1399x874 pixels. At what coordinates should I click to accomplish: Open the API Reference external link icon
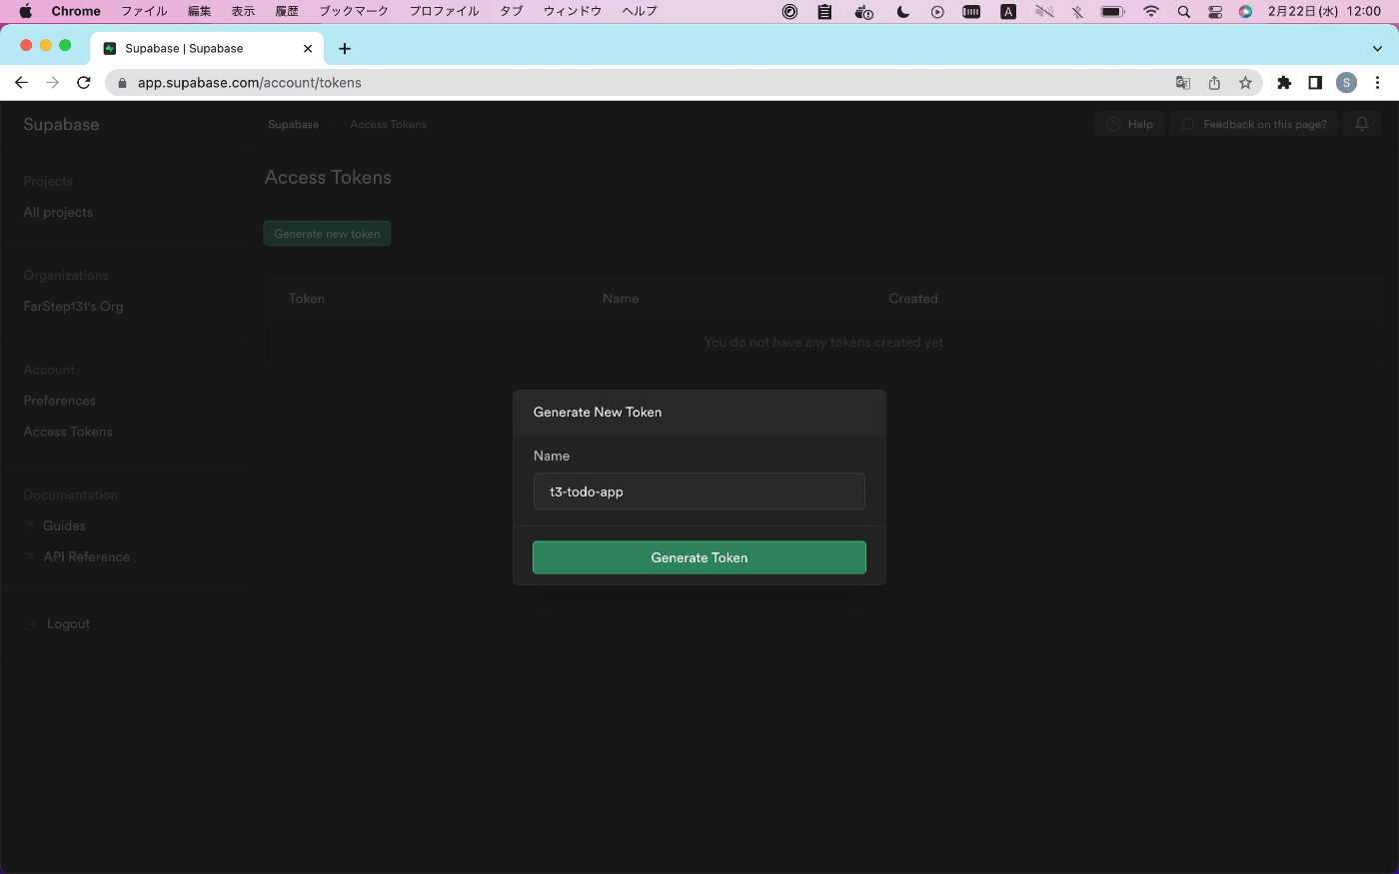[x=29, y=556]
